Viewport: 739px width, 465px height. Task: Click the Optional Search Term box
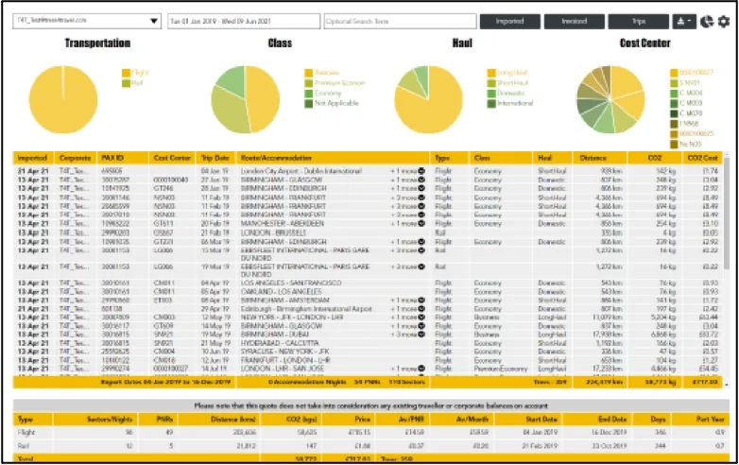(x=400, y=21)
